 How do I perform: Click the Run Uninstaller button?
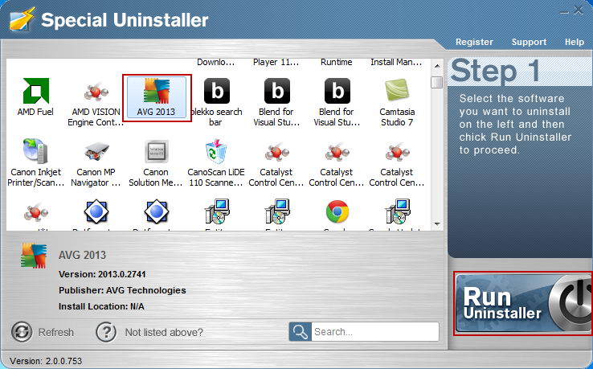[x=523, y=304]
